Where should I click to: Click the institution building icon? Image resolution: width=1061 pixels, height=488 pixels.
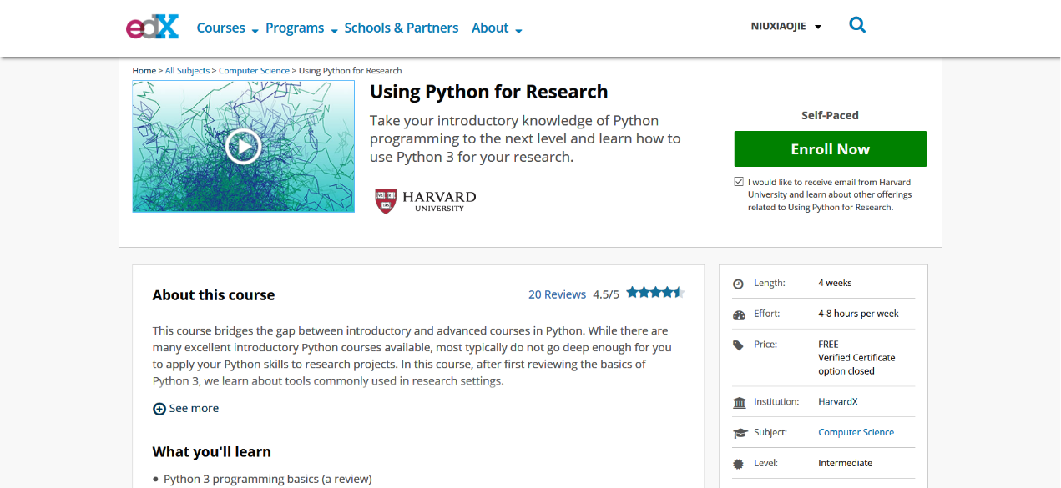coord(739,403)
